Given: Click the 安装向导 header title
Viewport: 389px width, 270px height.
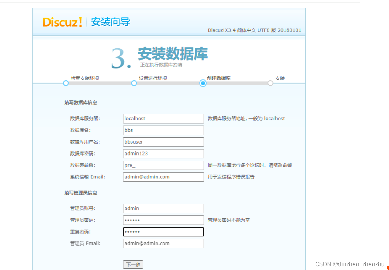Looking at the screenshot, I should (110, 22).
